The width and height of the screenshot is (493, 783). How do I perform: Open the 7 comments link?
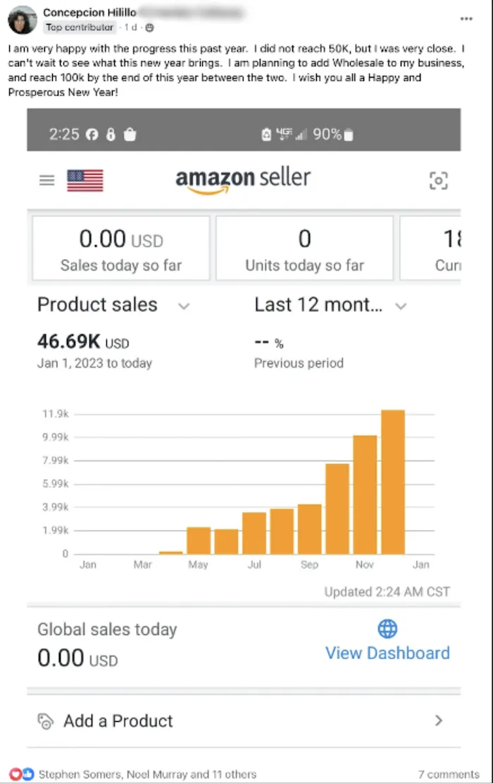click(x=448, y=774)
